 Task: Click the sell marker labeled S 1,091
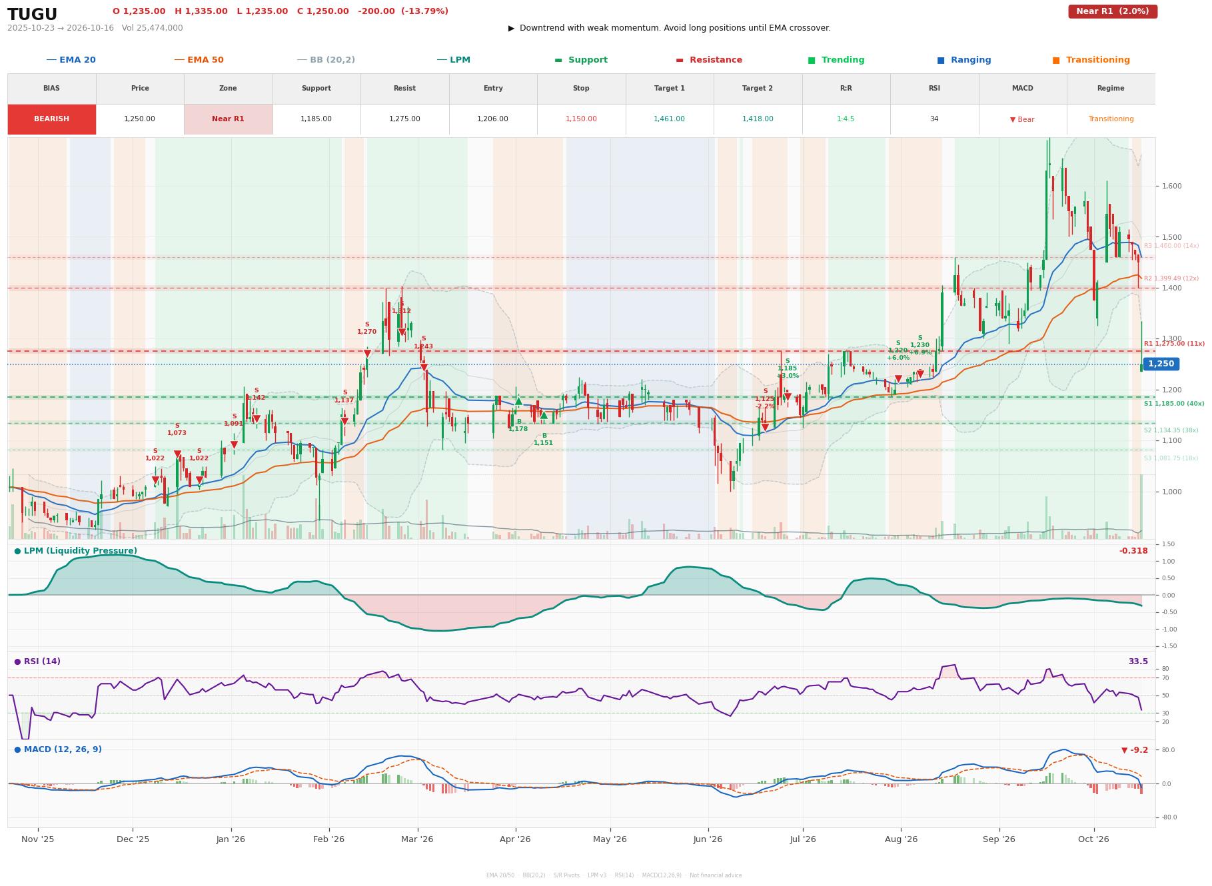234,445
